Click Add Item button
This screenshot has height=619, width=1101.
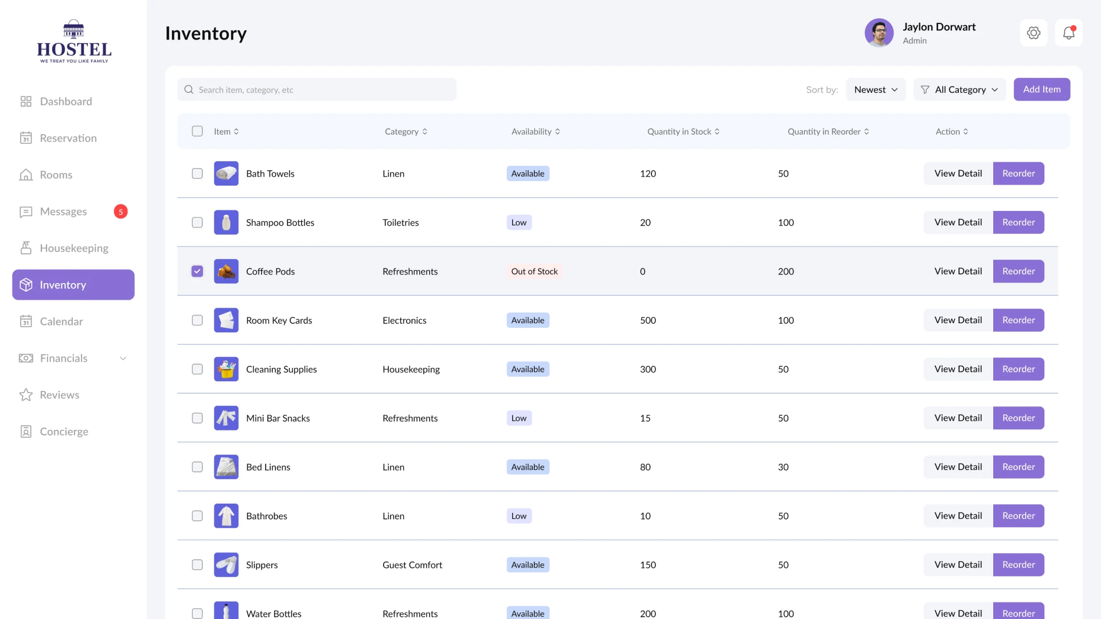[x=1042, y=89]
